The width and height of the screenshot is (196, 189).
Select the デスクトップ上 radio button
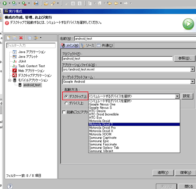click(x=66, y=96)
